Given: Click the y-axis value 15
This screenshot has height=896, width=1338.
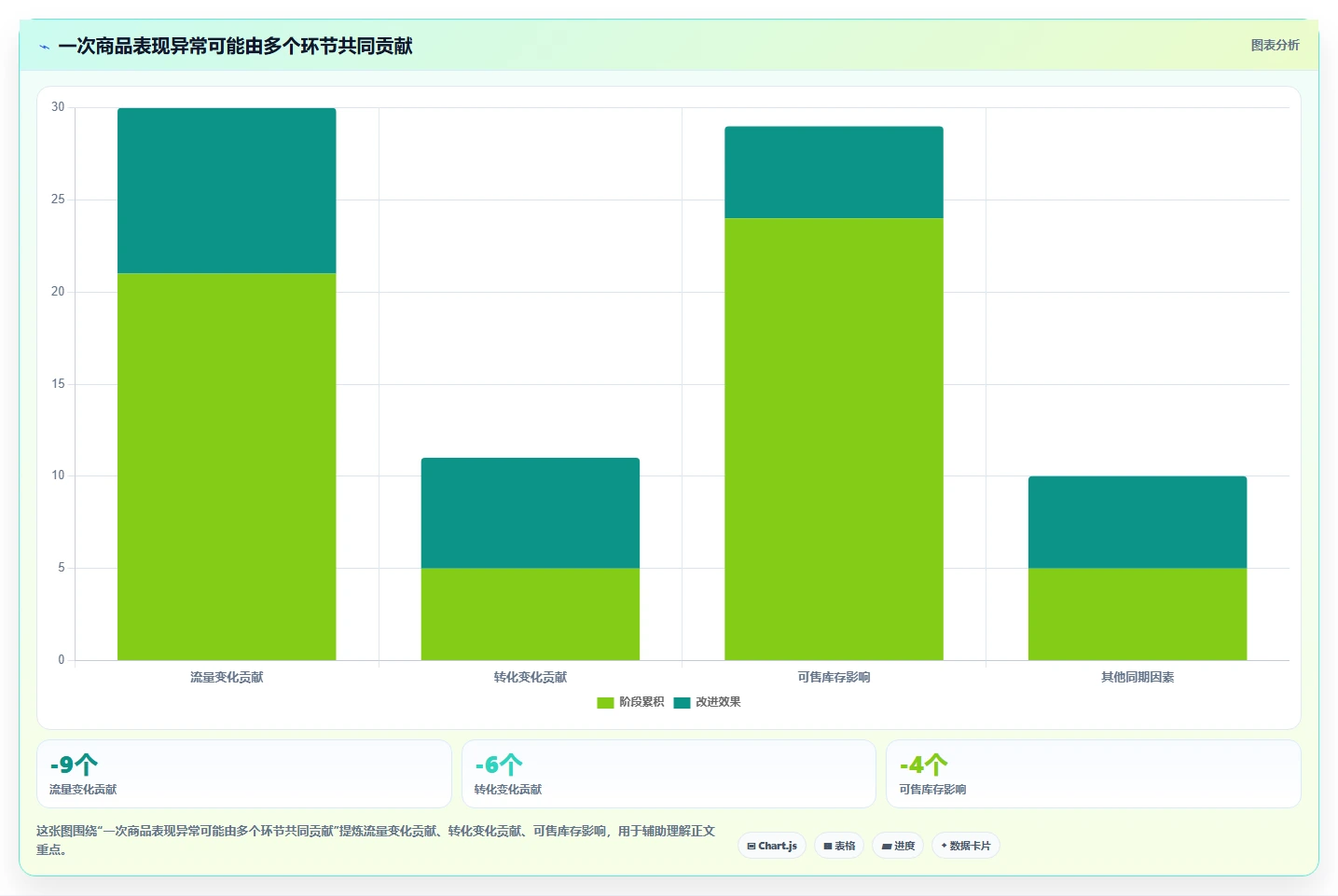Looking at the screenshot, I should 58,384.
